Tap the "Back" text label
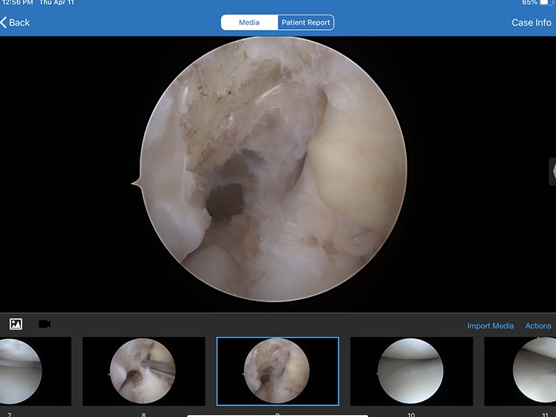This screenshot has height=417, width=556. [19, 22]
